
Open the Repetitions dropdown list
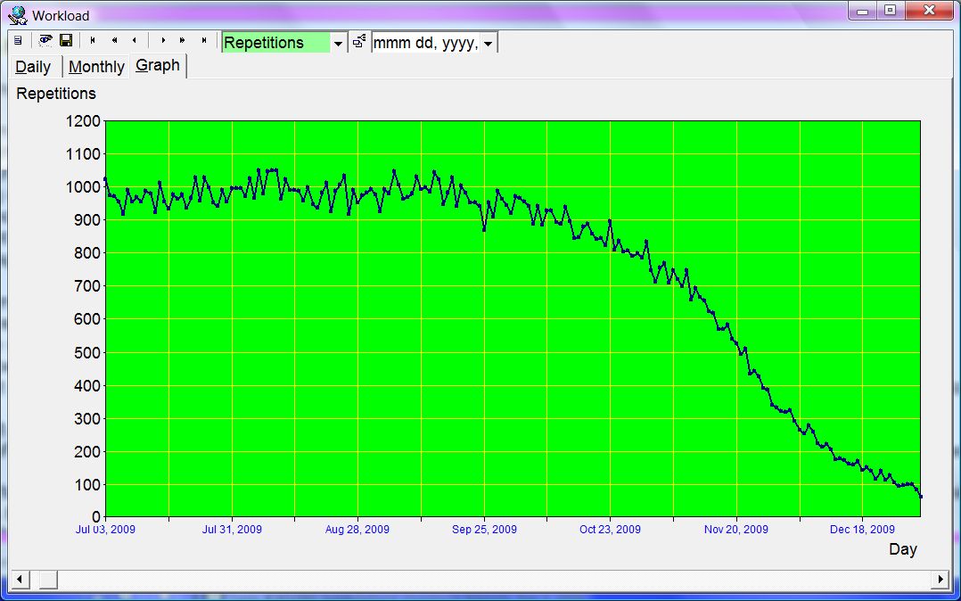click(338, 42)
